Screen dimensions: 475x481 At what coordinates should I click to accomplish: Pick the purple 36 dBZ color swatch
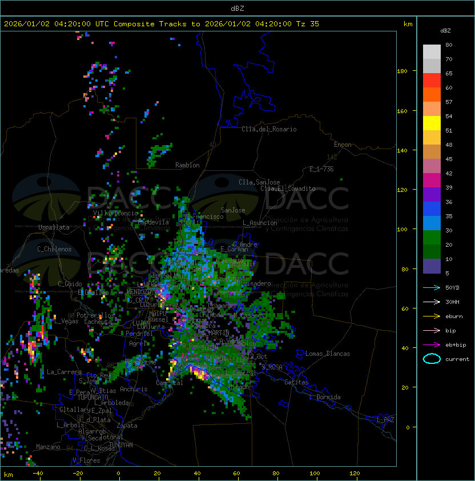432,194
